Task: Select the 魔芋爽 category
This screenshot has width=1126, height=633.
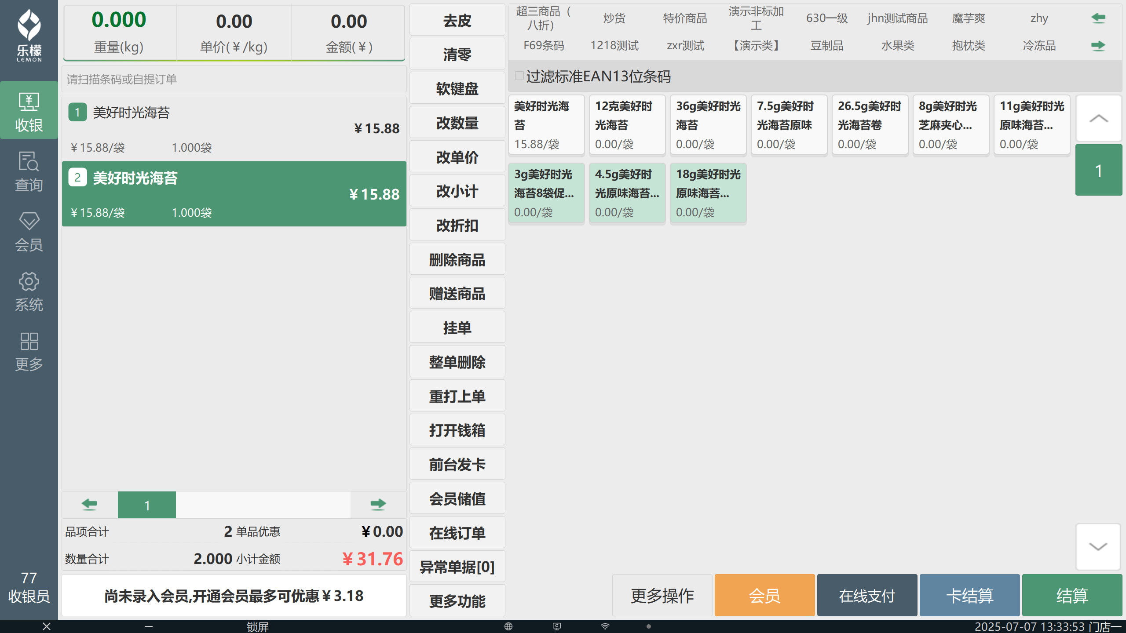Action: coord(969,18)
